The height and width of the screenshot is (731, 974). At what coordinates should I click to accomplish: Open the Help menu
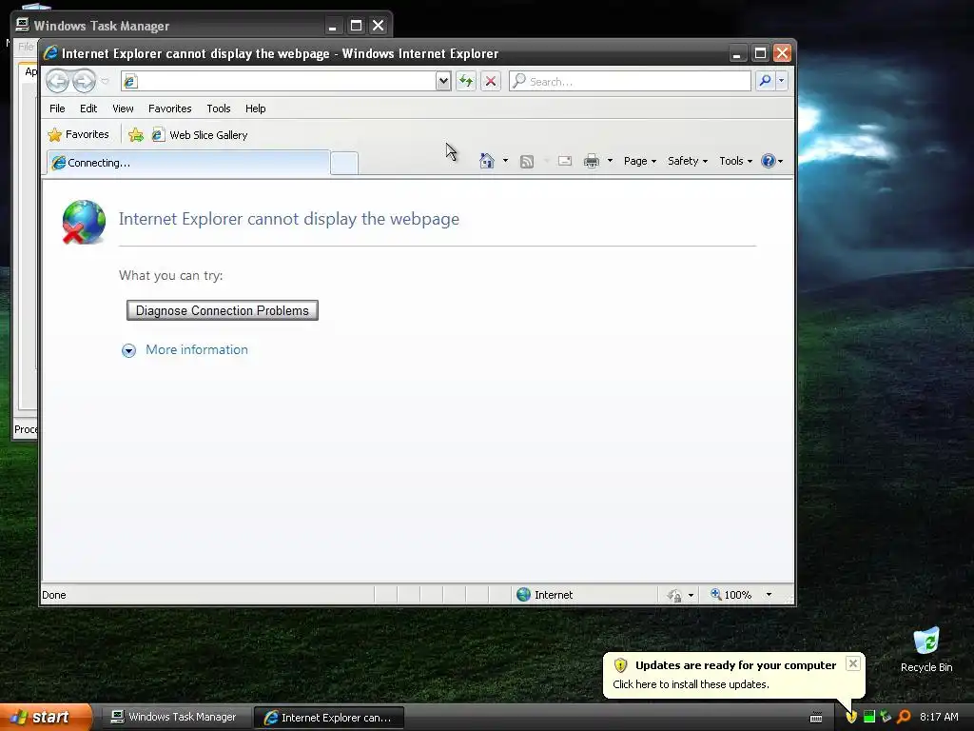click(255, 109)
